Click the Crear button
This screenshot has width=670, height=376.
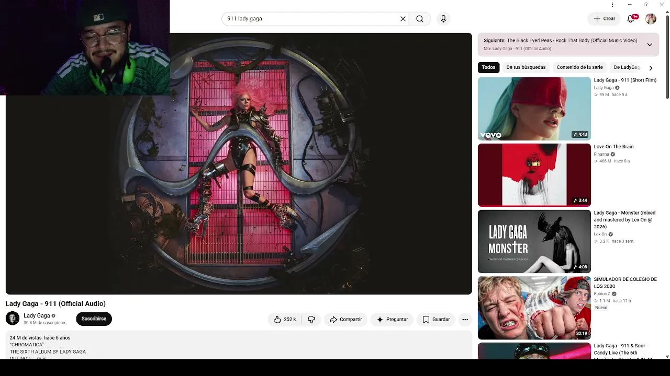point(604,19)
